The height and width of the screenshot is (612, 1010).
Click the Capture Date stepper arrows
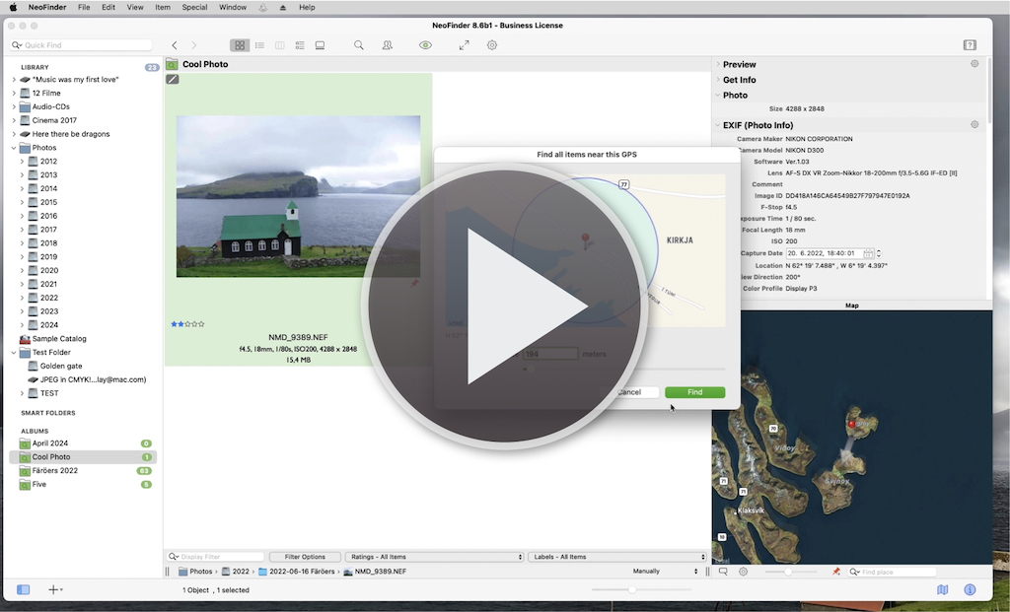coord(879,253)
